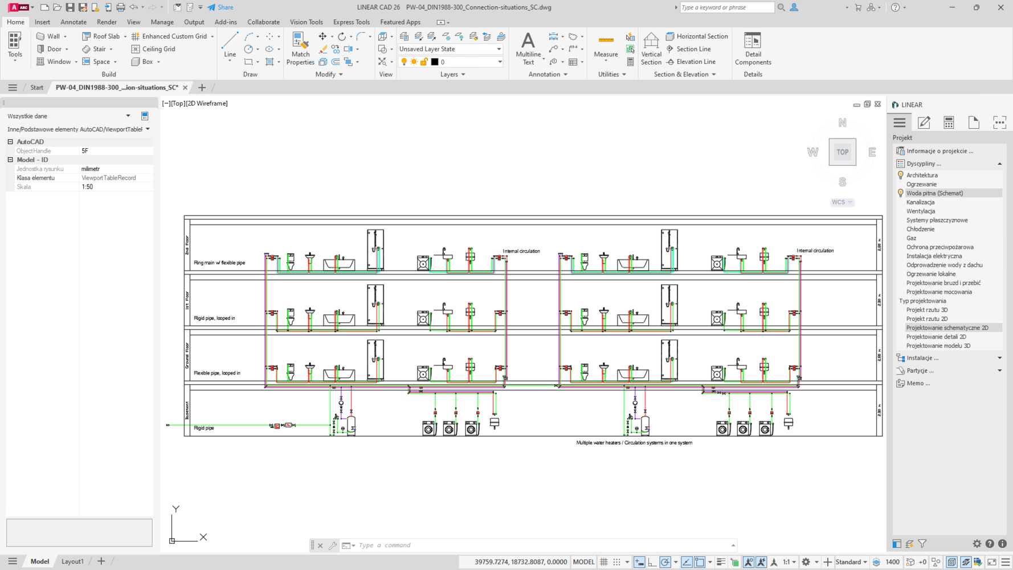Expand the Instalacje section
Image resolution: width=1013 pixels, height=570 pixels.
tap(999, 358)
